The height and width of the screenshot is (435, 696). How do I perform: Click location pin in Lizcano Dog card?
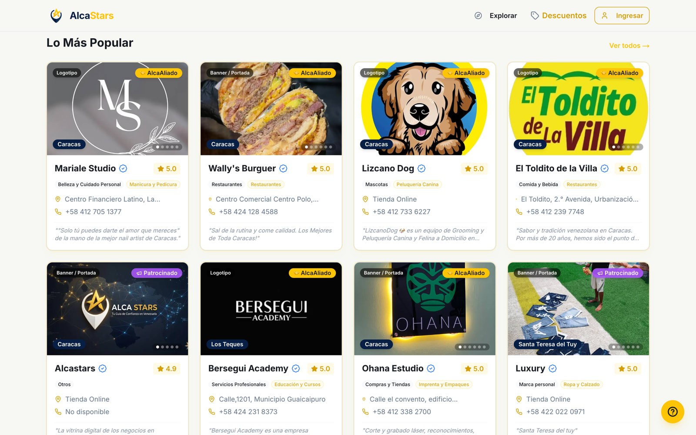click(x=365, y=199)
